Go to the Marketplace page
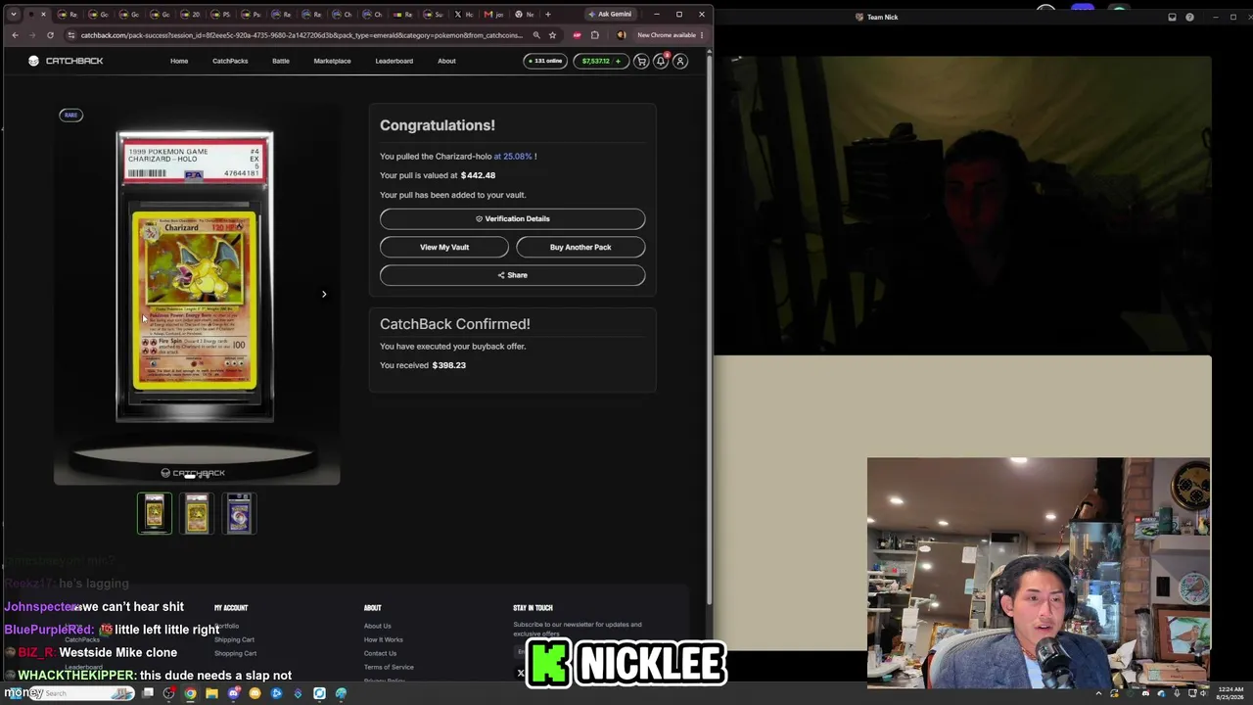Screen dimensions: 1253x705 tap(332, 61)
